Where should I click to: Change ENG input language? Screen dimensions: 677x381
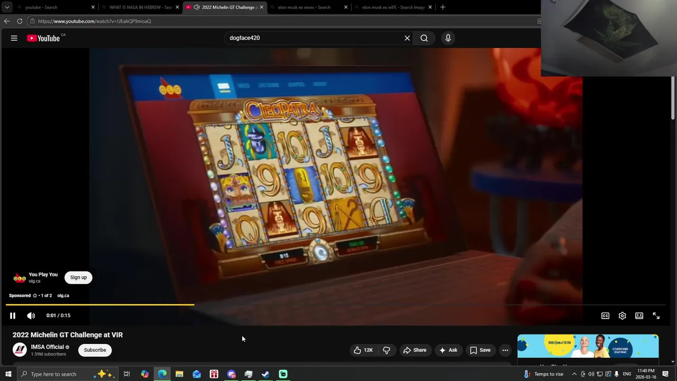click(x=627, y=374)
